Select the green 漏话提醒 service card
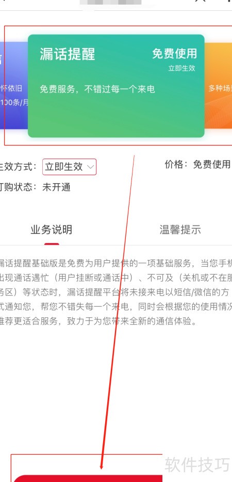Viewport: 232px width, 482px height. click(116, 86)
